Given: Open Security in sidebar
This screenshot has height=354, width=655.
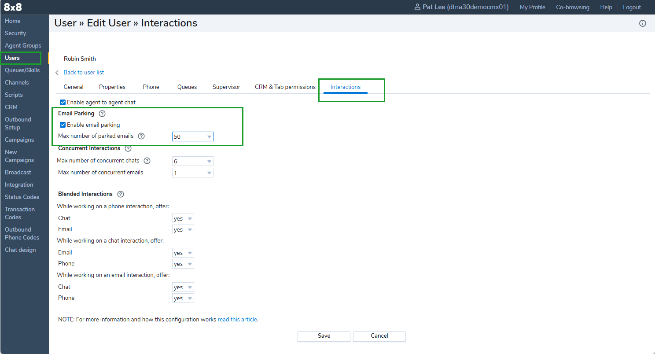Looking at the screenshot, I should click(15, 33).
